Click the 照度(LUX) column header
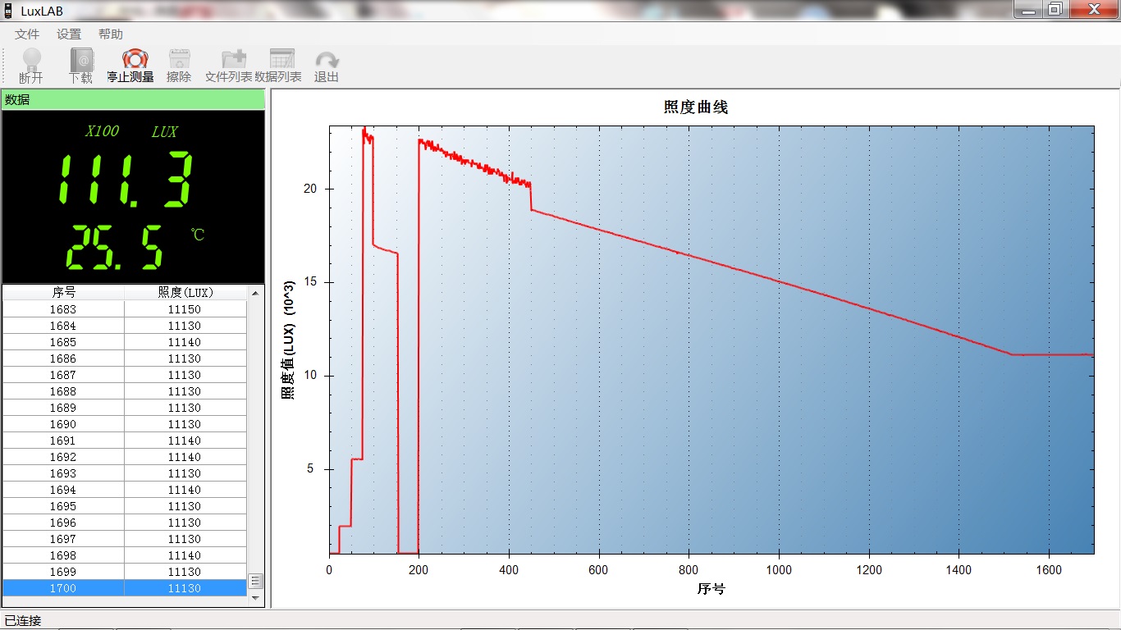1121x630 pixels. click(x=185, y=293)
